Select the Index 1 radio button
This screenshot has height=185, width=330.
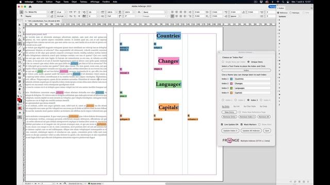click(223, 100)
